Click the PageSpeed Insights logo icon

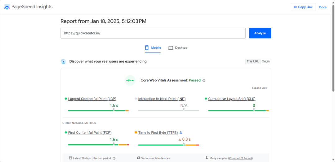click(7, 7)
